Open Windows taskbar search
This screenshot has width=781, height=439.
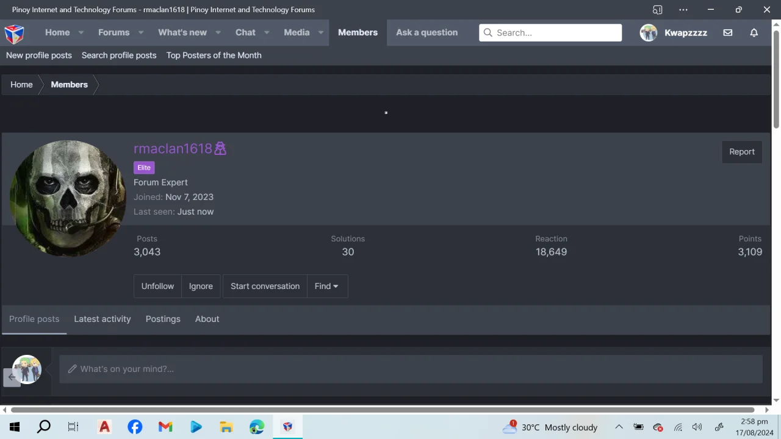[x=44, y=427]
